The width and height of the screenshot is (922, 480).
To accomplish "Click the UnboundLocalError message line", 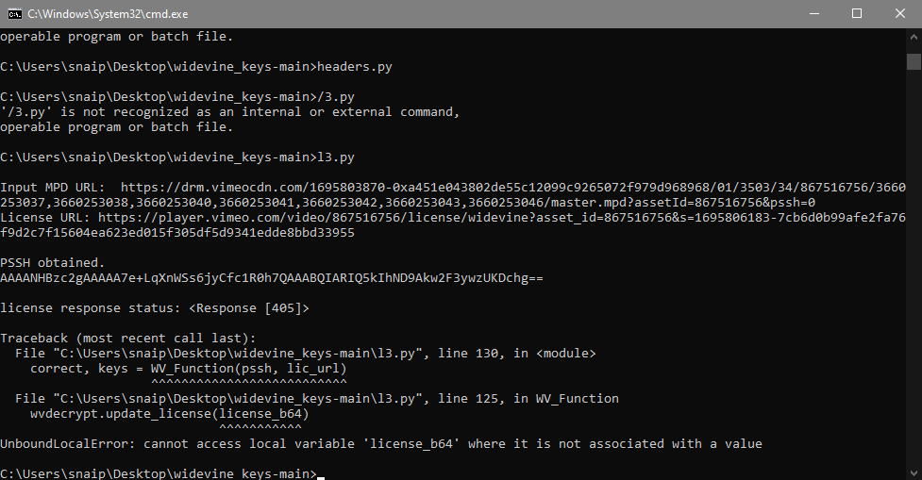I will pyautogui.click(x=381, y=443).
